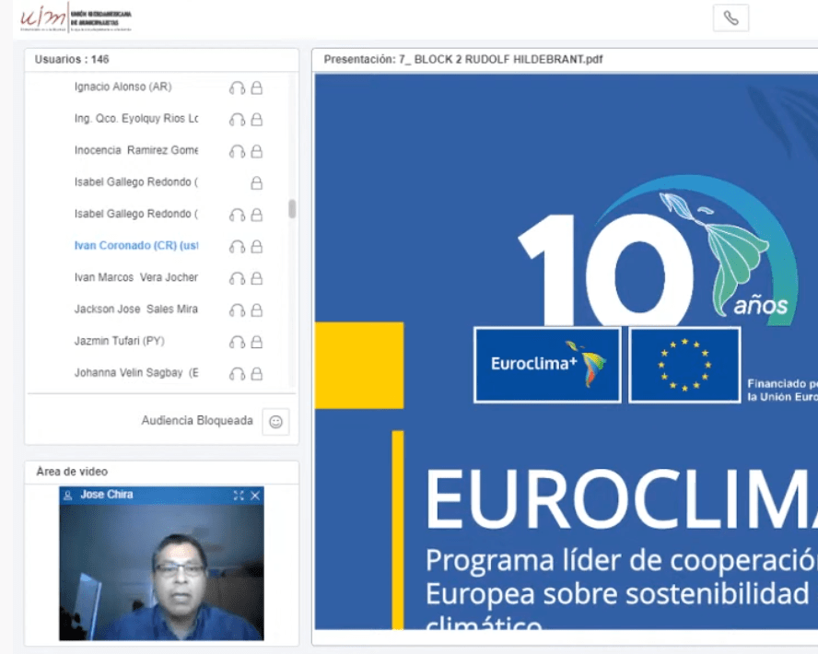This screenshot has width=818, height=654.
Task: Click headphones icon for Ivan Marcos Vera
Action: 237,279
